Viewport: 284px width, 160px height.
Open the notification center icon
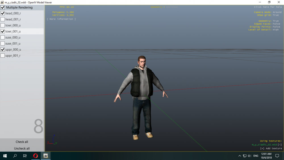pos(277,156)
